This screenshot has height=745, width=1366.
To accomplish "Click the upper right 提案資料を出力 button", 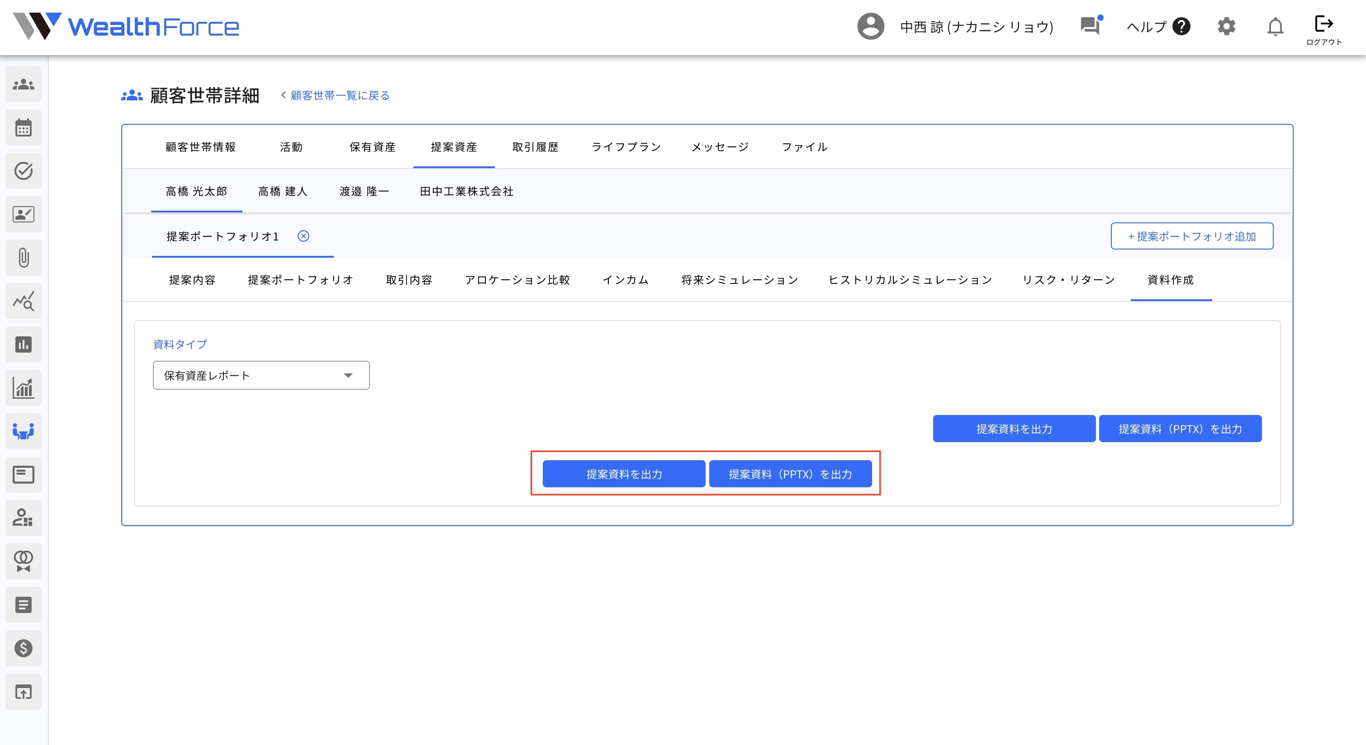I will [1014, 429].
